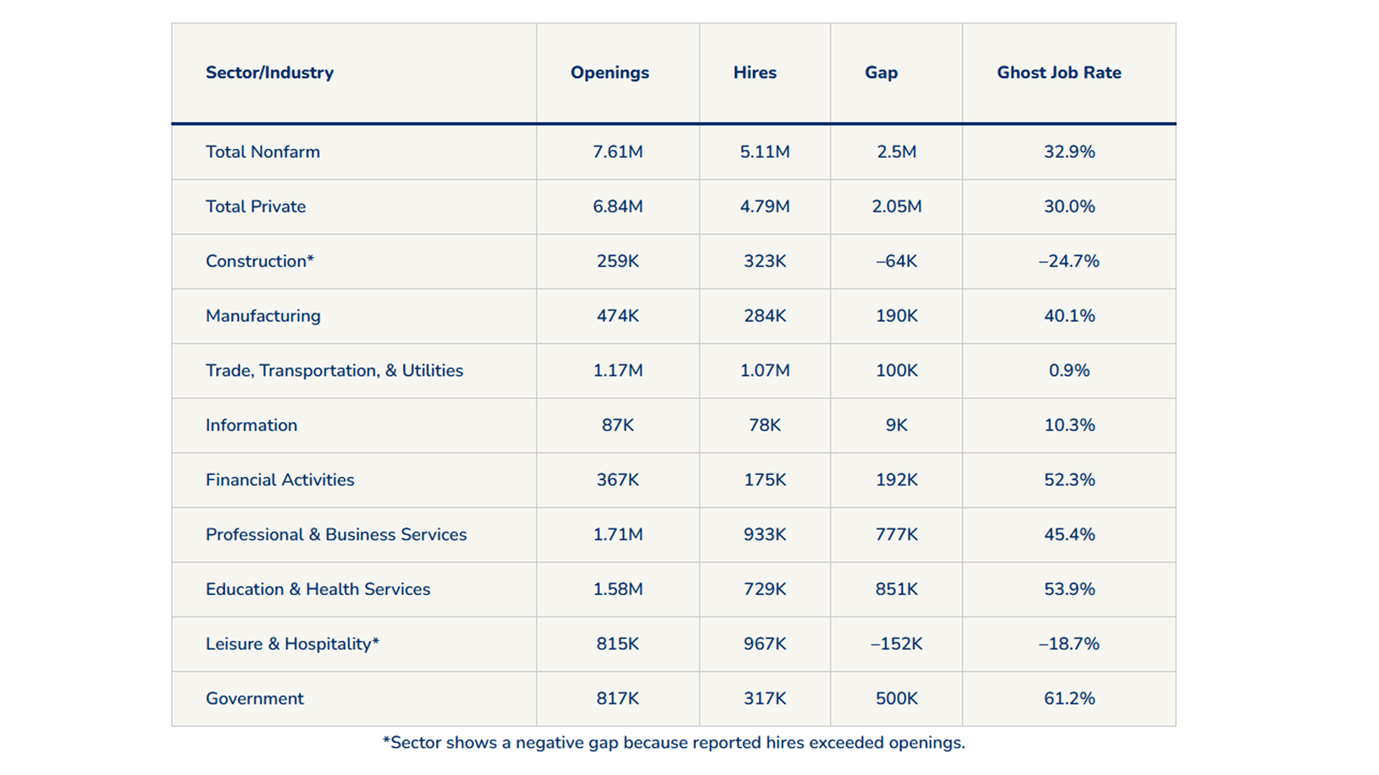Select the Total Private row label
Screen dimensions: 1379x775
tap(256, 207)
